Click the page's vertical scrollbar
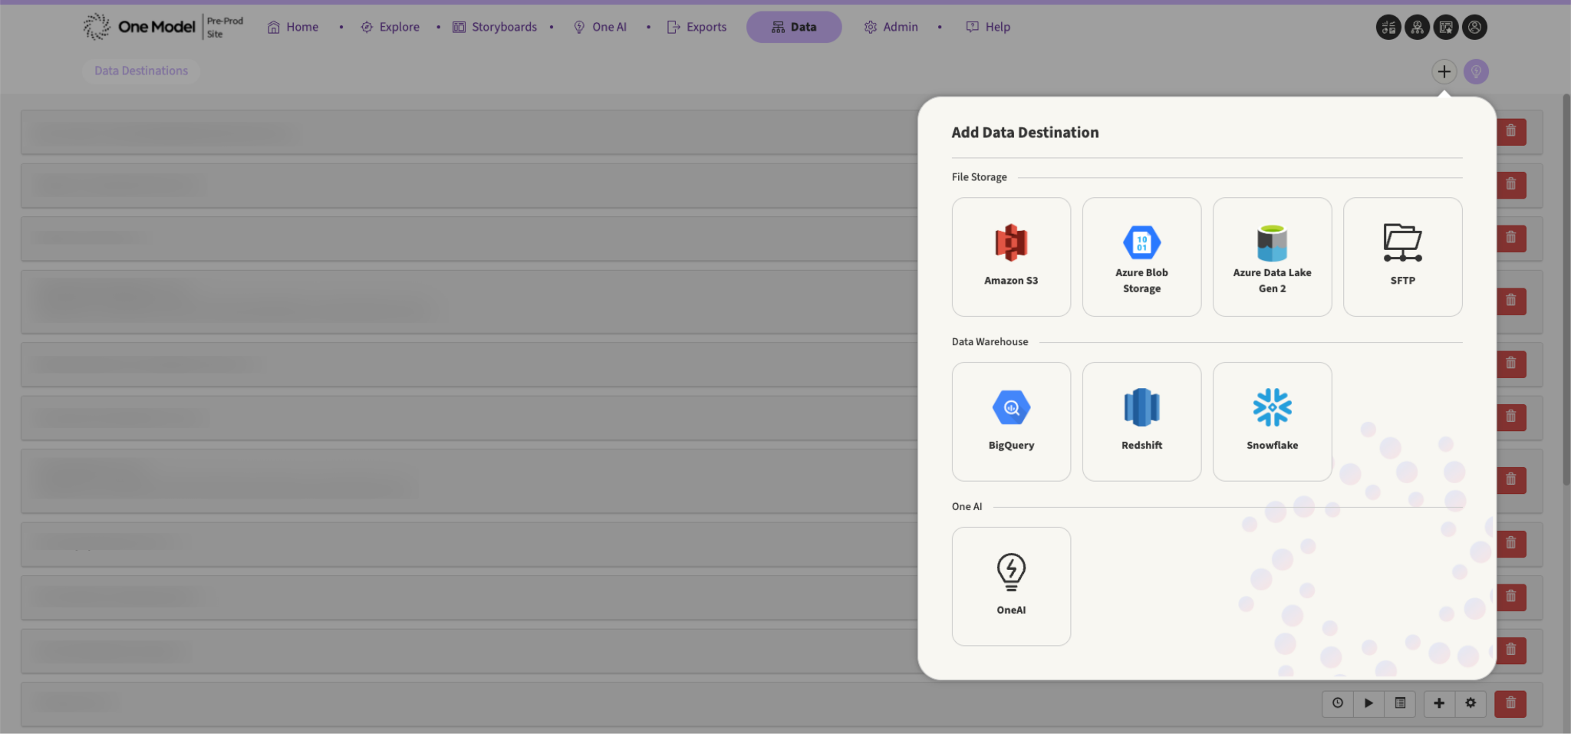Viewport: 1571px width, 734px height. pyautogui.click(x=1566, y=290)
